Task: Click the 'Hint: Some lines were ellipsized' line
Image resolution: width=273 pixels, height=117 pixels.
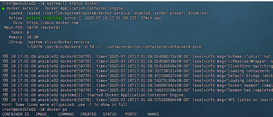Action: point(66,105)
